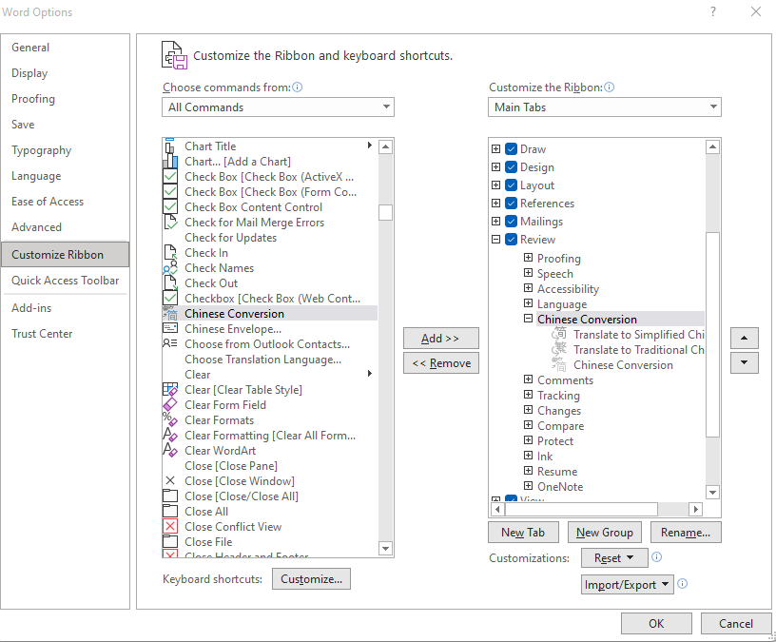The image size is (776, 642).
Task: Click the Choose from Outlook Contacts icon
Action: pos(170,344)
